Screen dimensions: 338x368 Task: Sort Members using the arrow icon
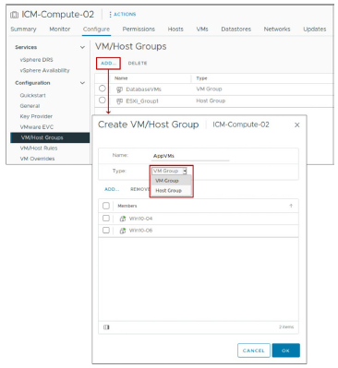[291, 206]
